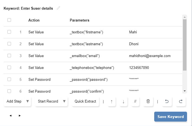The width and height of the screenshot is (192, 126).
Task: Expand the Add Step dropdown arrow
Action: pyautogui.click(x=27, y=101)
